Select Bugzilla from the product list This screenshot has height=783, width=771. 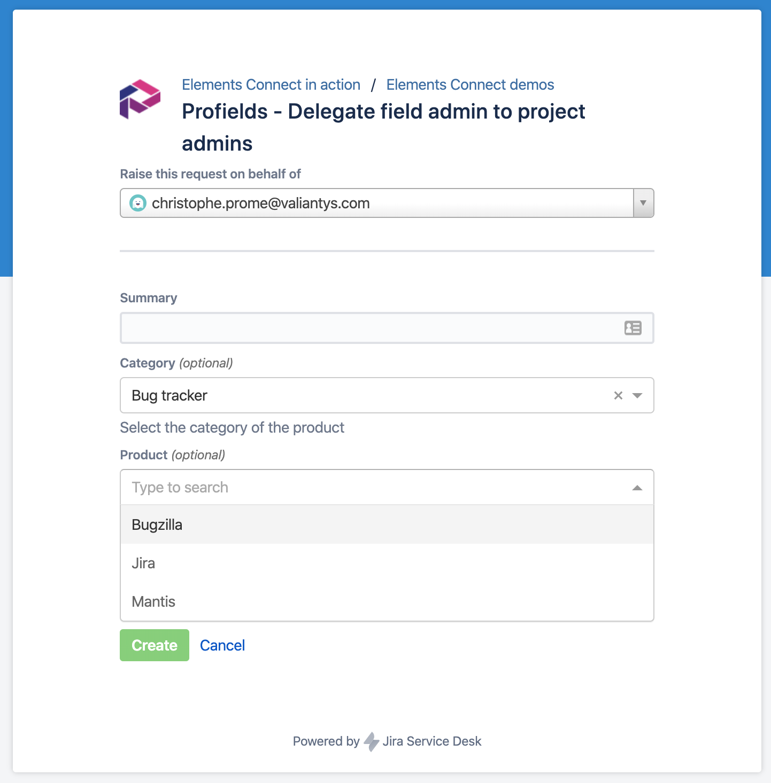[x=157, y=525]
